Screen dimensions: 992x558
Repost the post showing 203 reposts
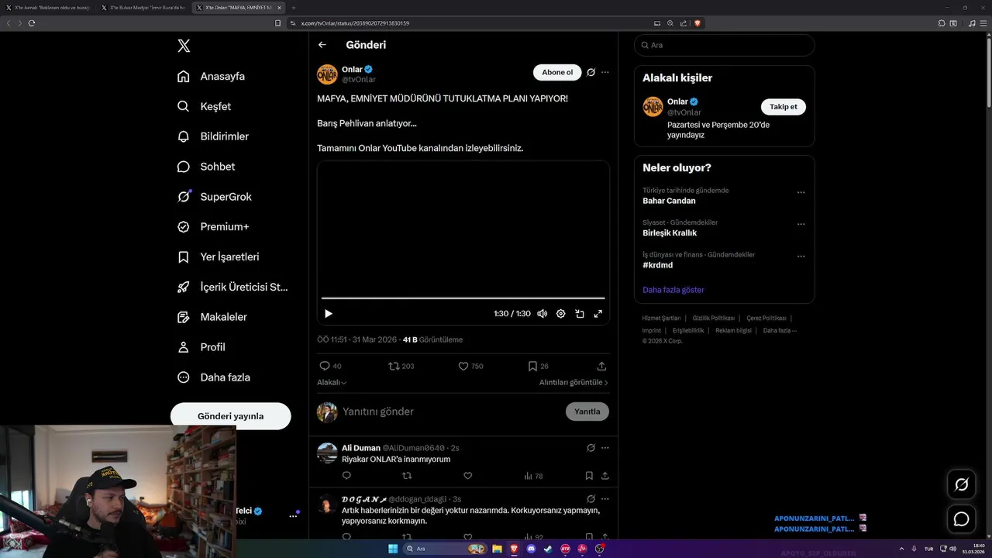(x=401, y=366)
